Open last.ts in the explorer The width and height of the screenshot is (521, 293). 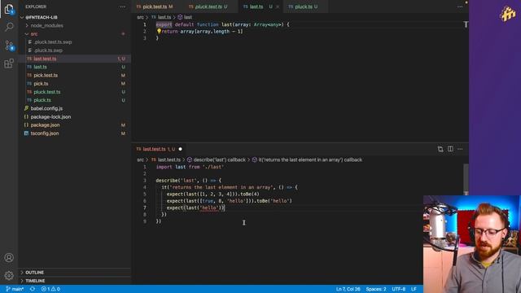40,67
